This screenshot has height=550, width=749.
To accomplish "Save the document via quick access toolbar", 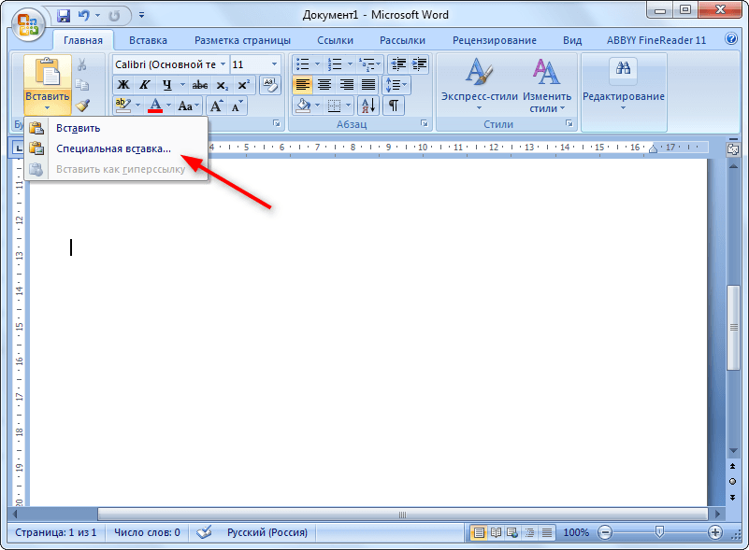I will [64, 16].
